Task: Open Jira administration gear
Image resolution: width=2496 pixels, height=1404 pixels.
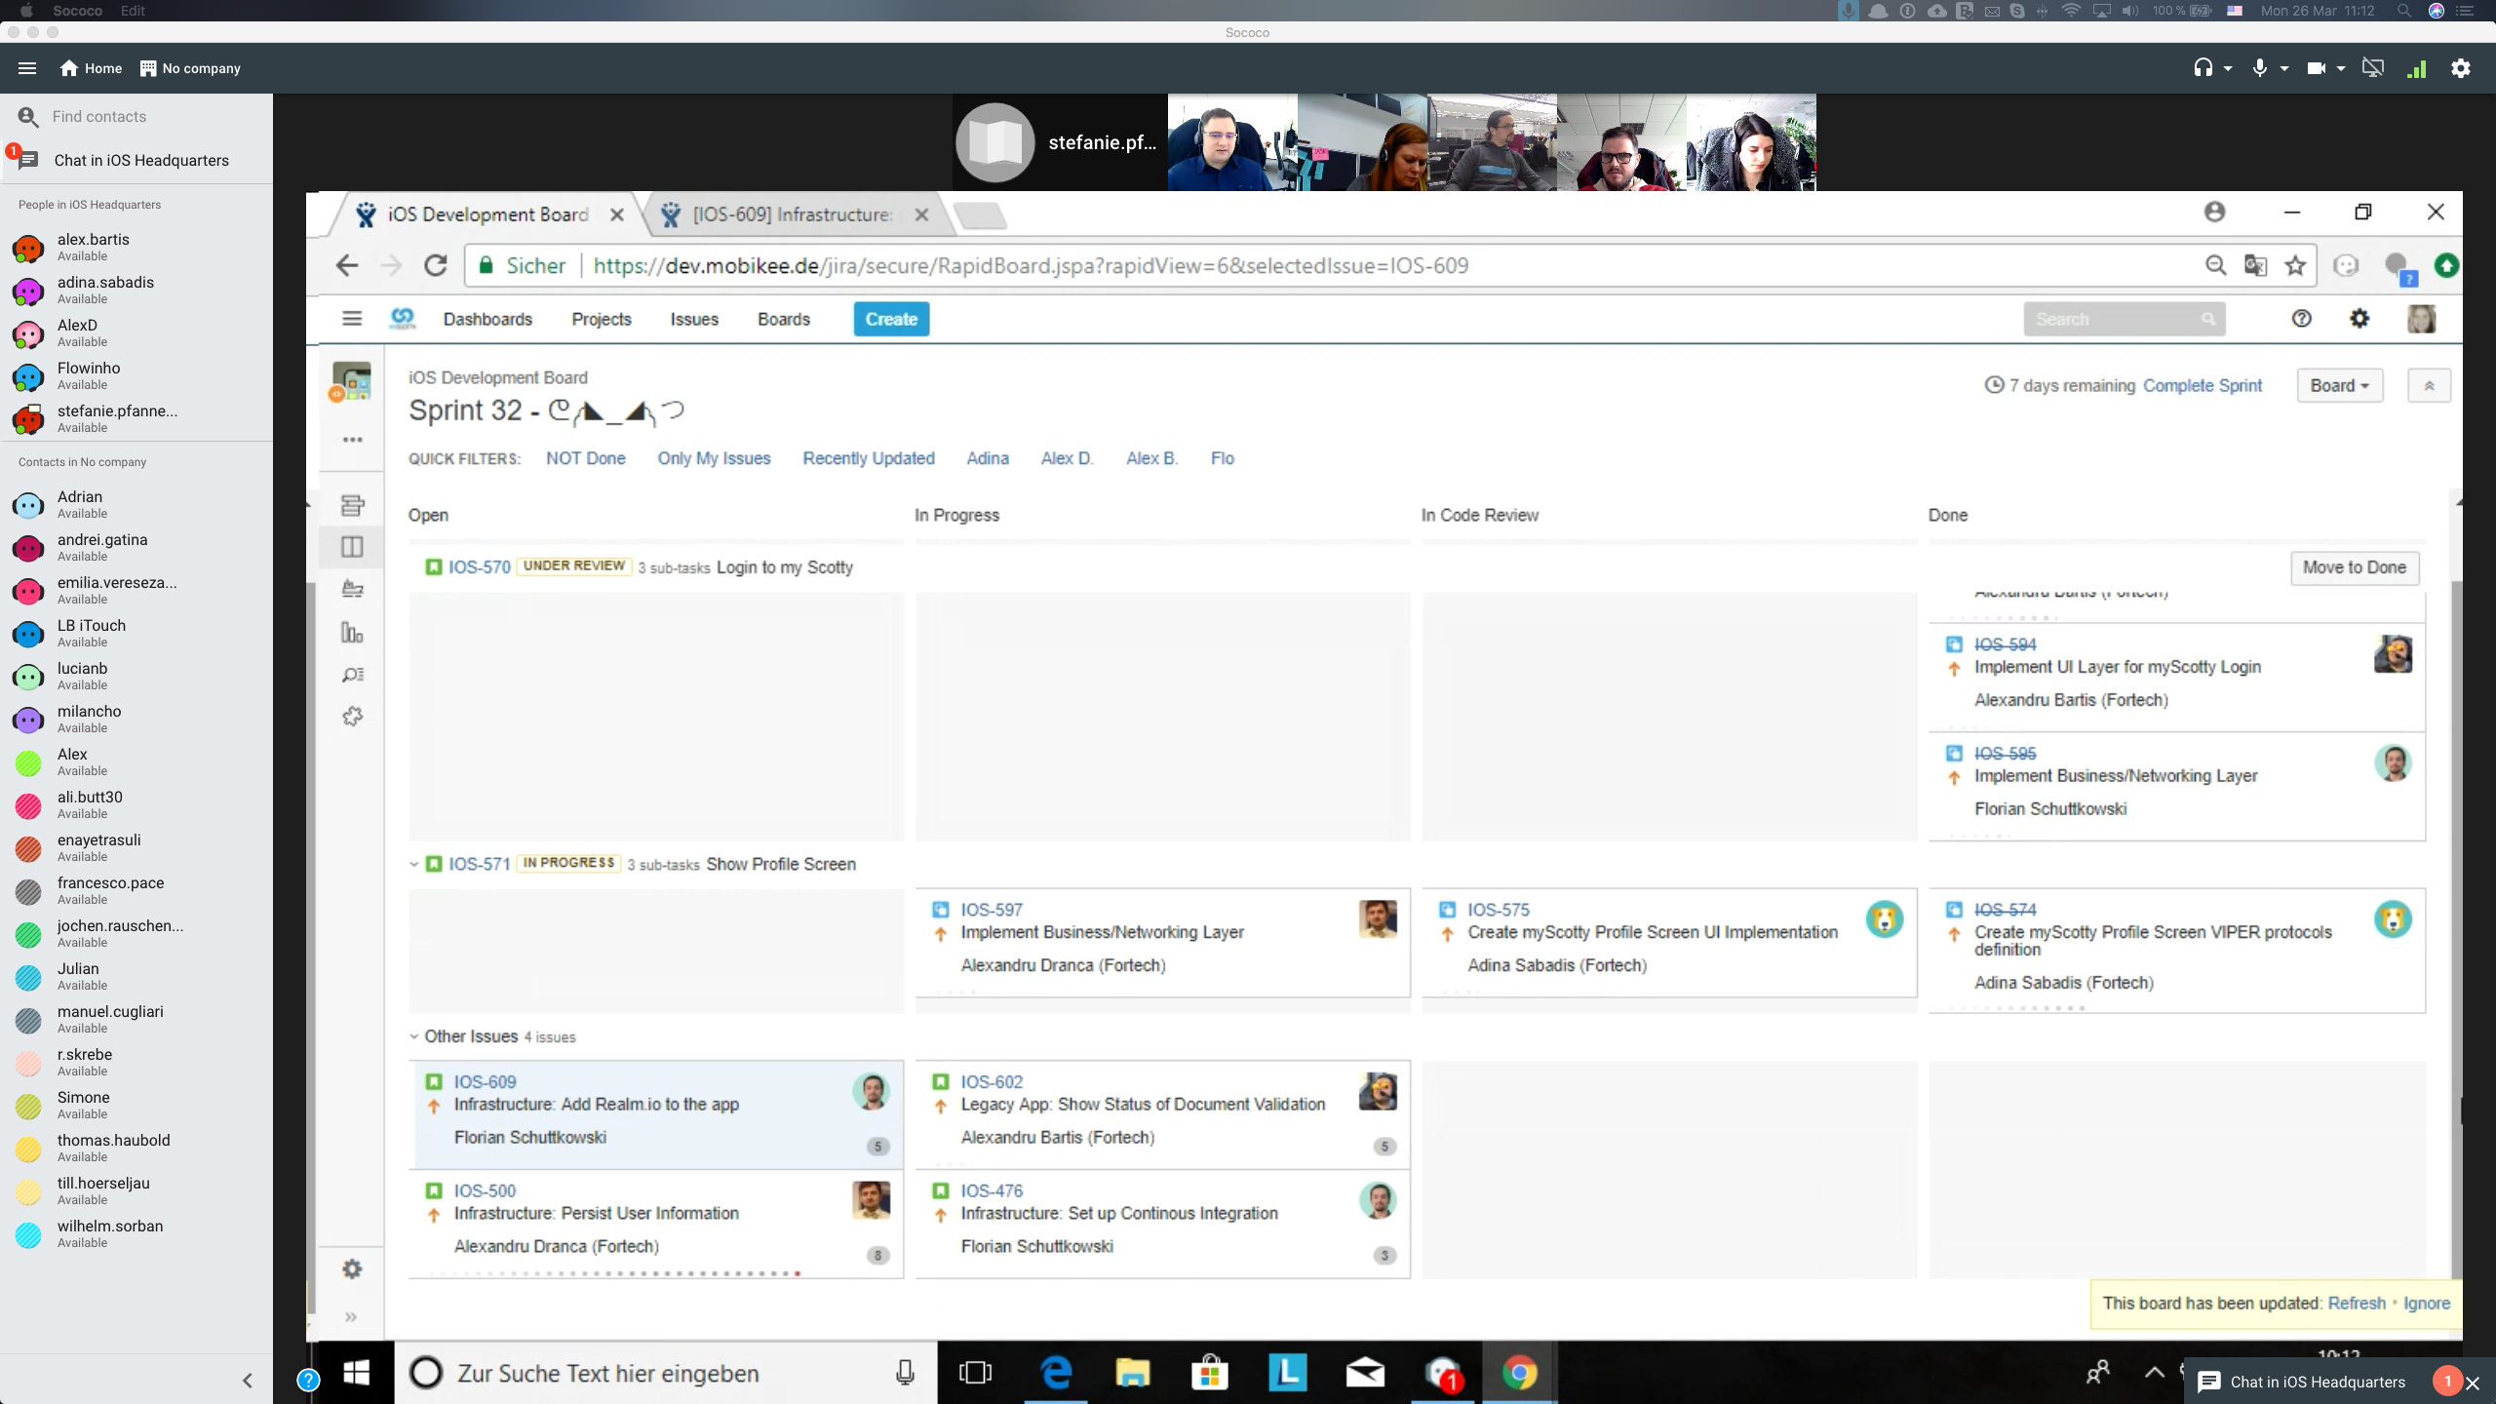Action: pos(2359,319)
